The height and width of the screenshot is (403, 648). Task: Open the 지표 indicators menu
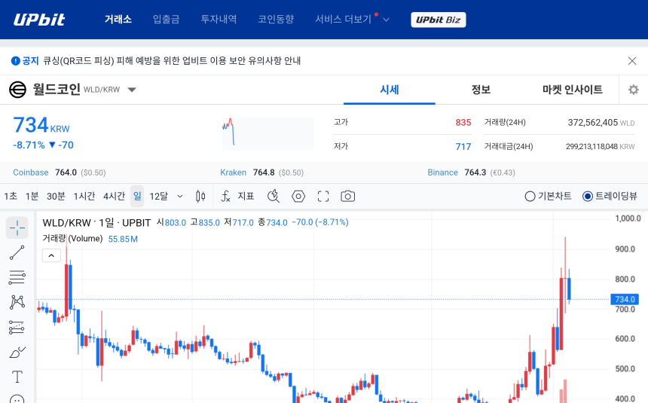point(238,197)
